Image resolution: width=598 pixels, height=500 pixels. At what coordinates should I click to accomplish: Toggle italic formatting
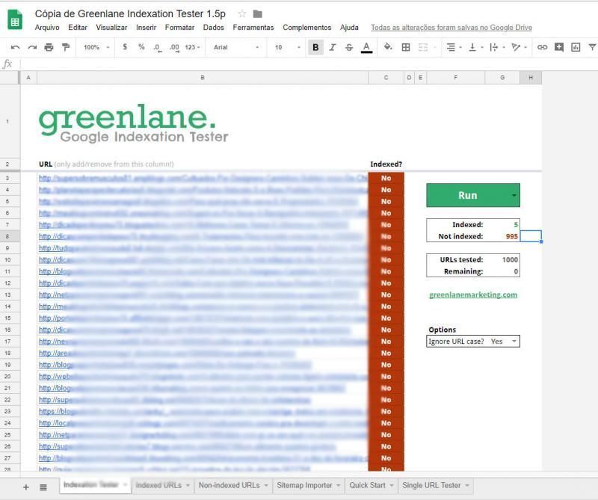click(x=332, y=47)
